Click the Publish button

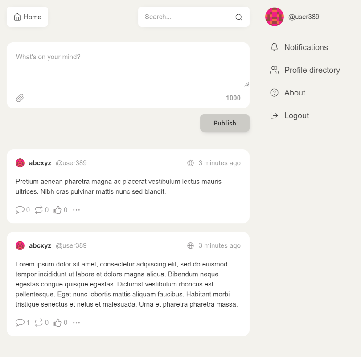pos(225,123)
